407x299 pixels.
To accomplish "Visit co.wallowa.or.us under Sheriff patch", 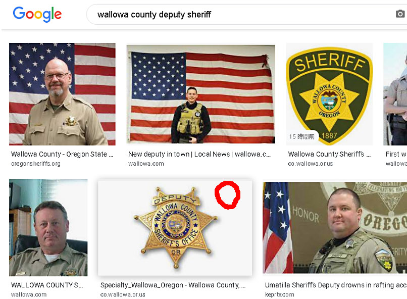I will point(310,164).
